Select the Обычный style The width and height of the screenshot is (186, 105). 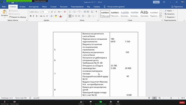point(105,14)
